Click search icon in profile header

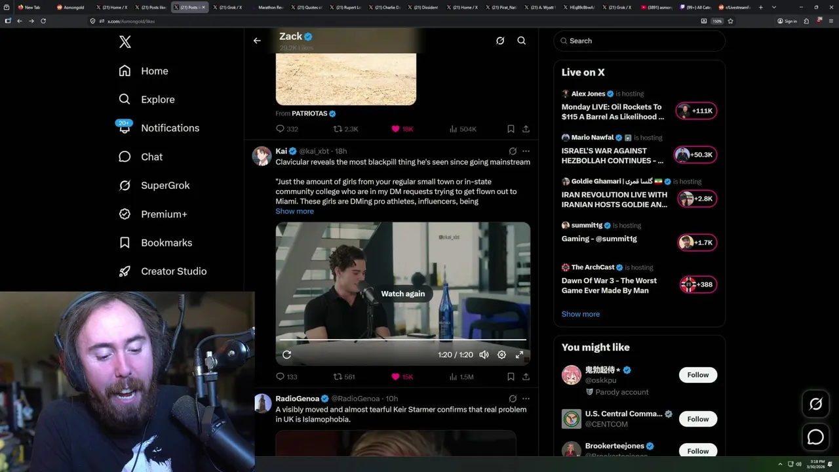click(522, 41)
